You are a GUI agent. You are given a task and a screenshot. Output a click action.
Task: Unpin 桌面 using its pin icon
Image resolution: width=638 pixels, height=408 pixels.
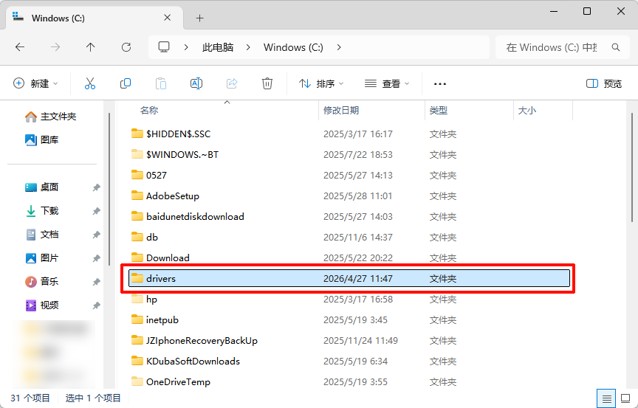97,187
